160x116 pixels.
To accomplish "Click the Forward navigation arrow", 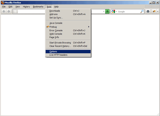I will [x=9, y=11].
